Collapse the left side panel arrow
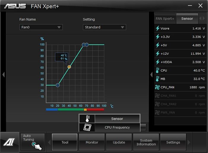The height and width of the screenshot is (153, 208). click(x=4, y=74)
